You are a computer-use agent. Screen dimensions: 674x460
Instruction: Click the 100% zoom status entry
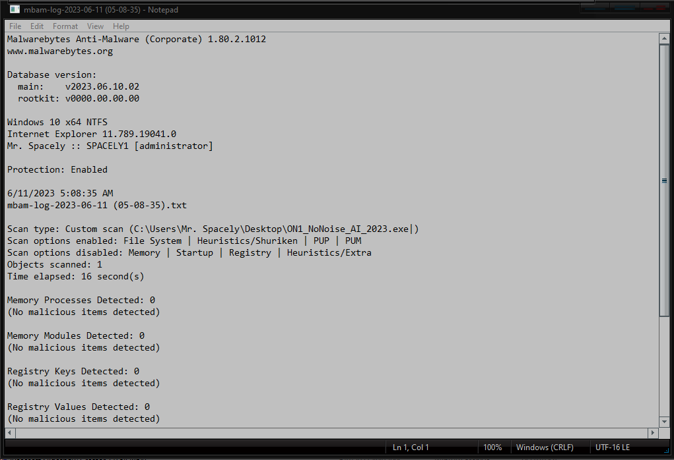492,447
